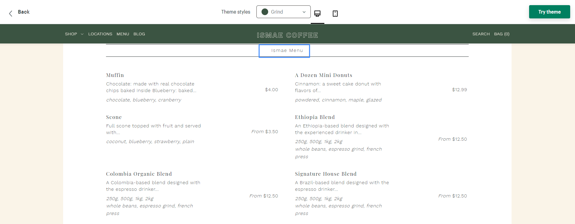Click the 'A Brazil-based blend' description
Screen dimensions: 575x224
(342, 186)
